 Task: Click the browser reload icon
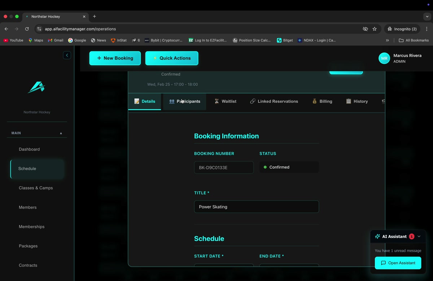click(x=27, y=29)
